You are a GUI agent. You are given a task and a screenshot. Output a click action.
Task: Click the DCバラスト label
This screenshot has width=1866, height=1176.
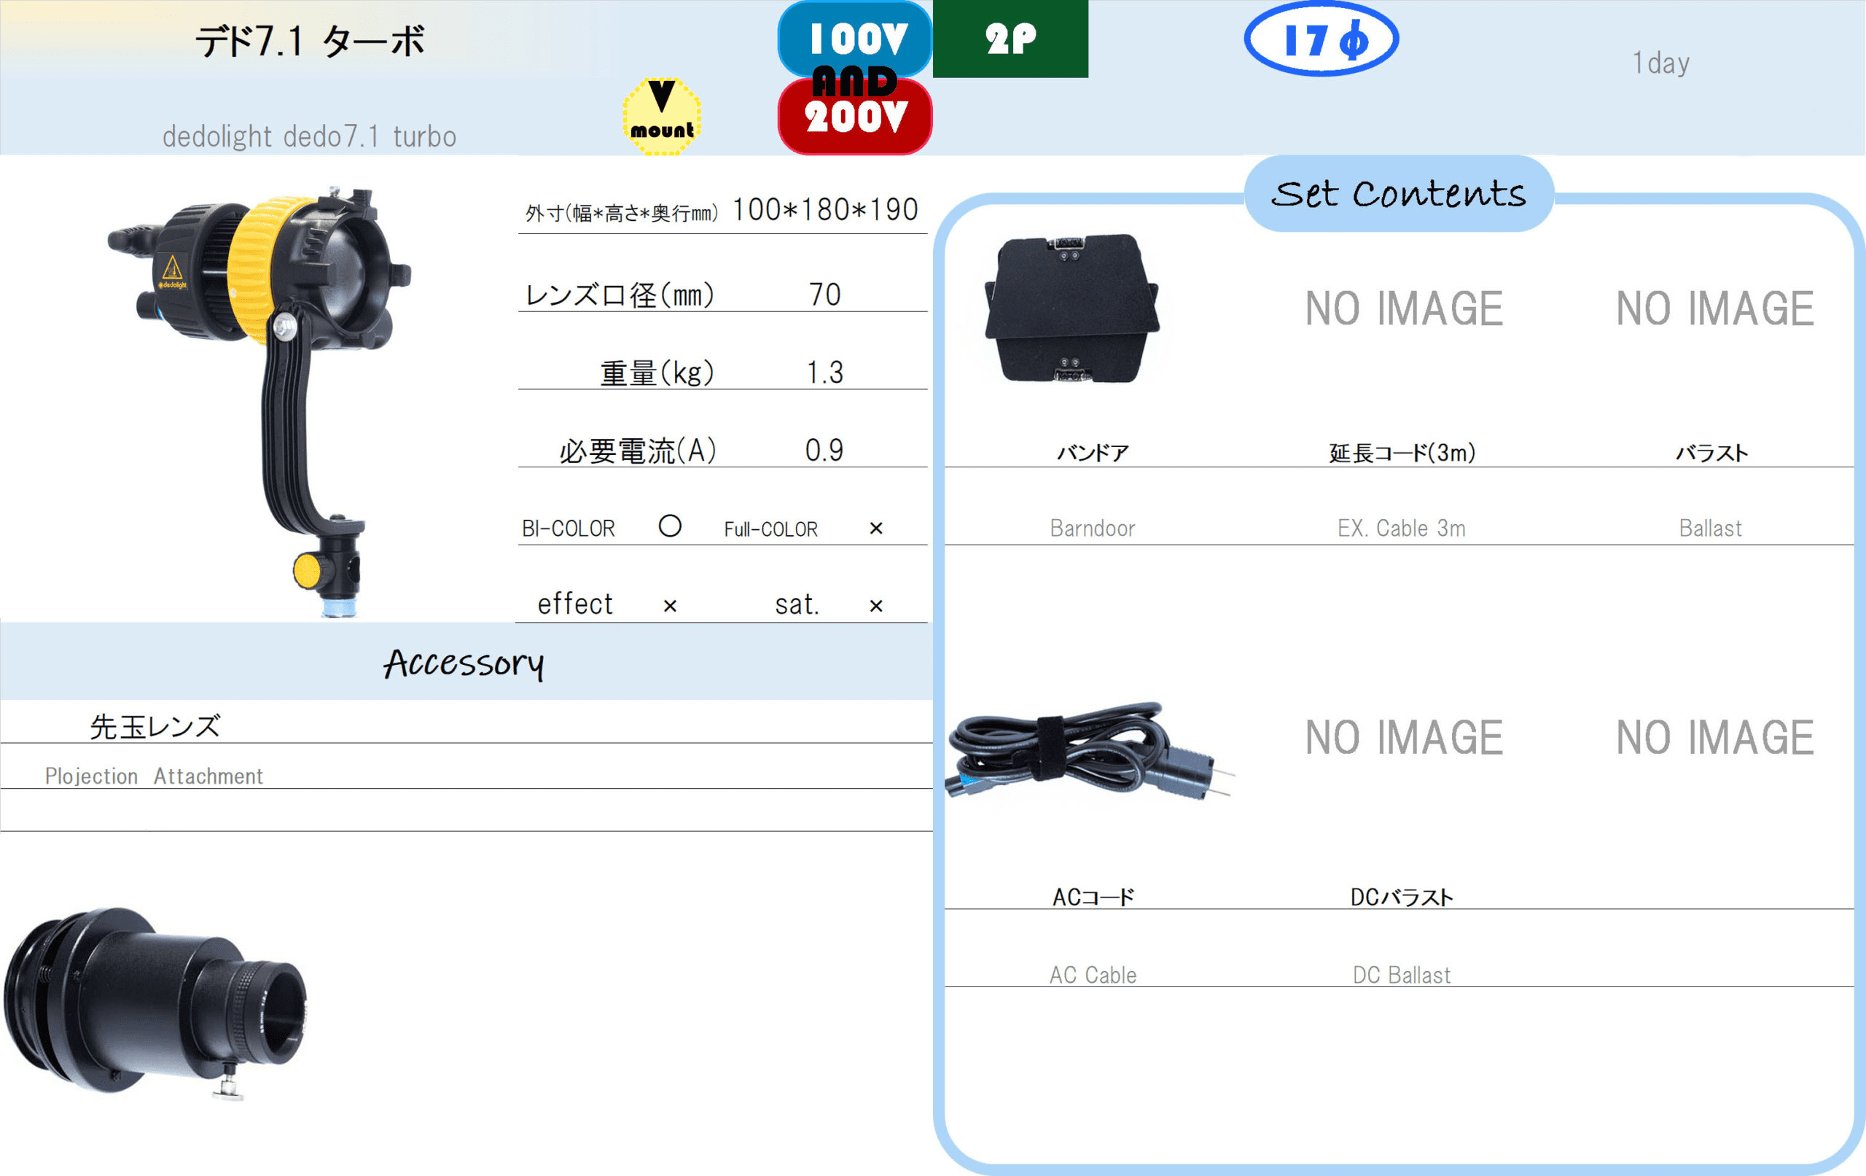tap(1402, 897)
